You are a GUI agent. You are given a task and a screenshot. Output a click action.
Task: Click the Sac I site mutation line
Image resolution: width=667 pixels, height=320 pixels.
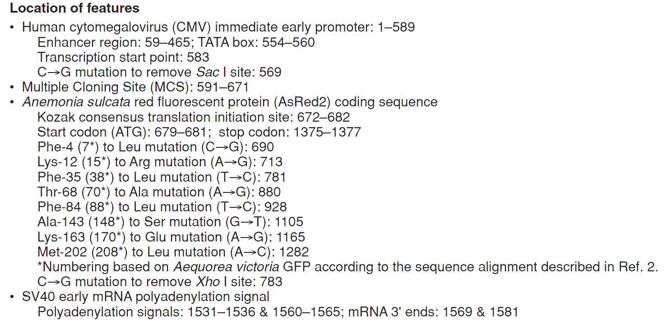coord(159,72)
